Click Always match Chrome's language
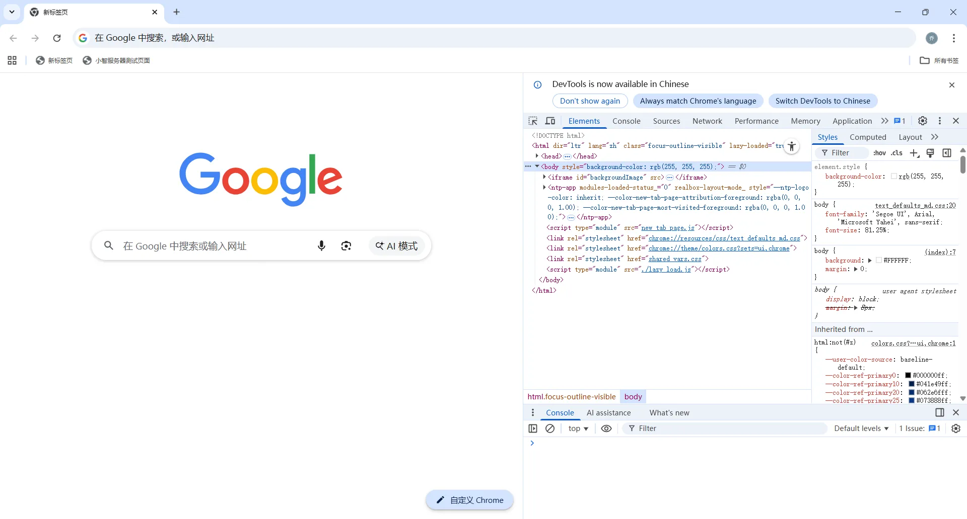The width and height of the screenshot is (967, 519). tap(698, 101)
